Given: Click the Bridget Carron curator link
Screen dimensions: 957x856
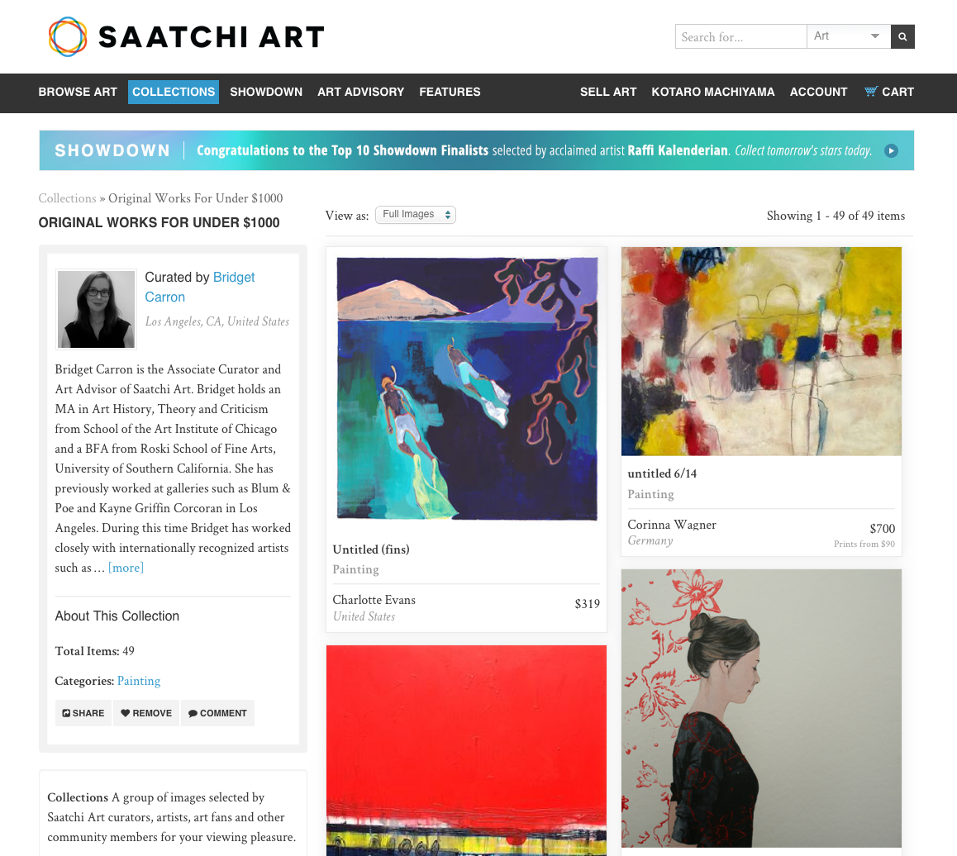Looking at the screenshot, I should [199, 287].
